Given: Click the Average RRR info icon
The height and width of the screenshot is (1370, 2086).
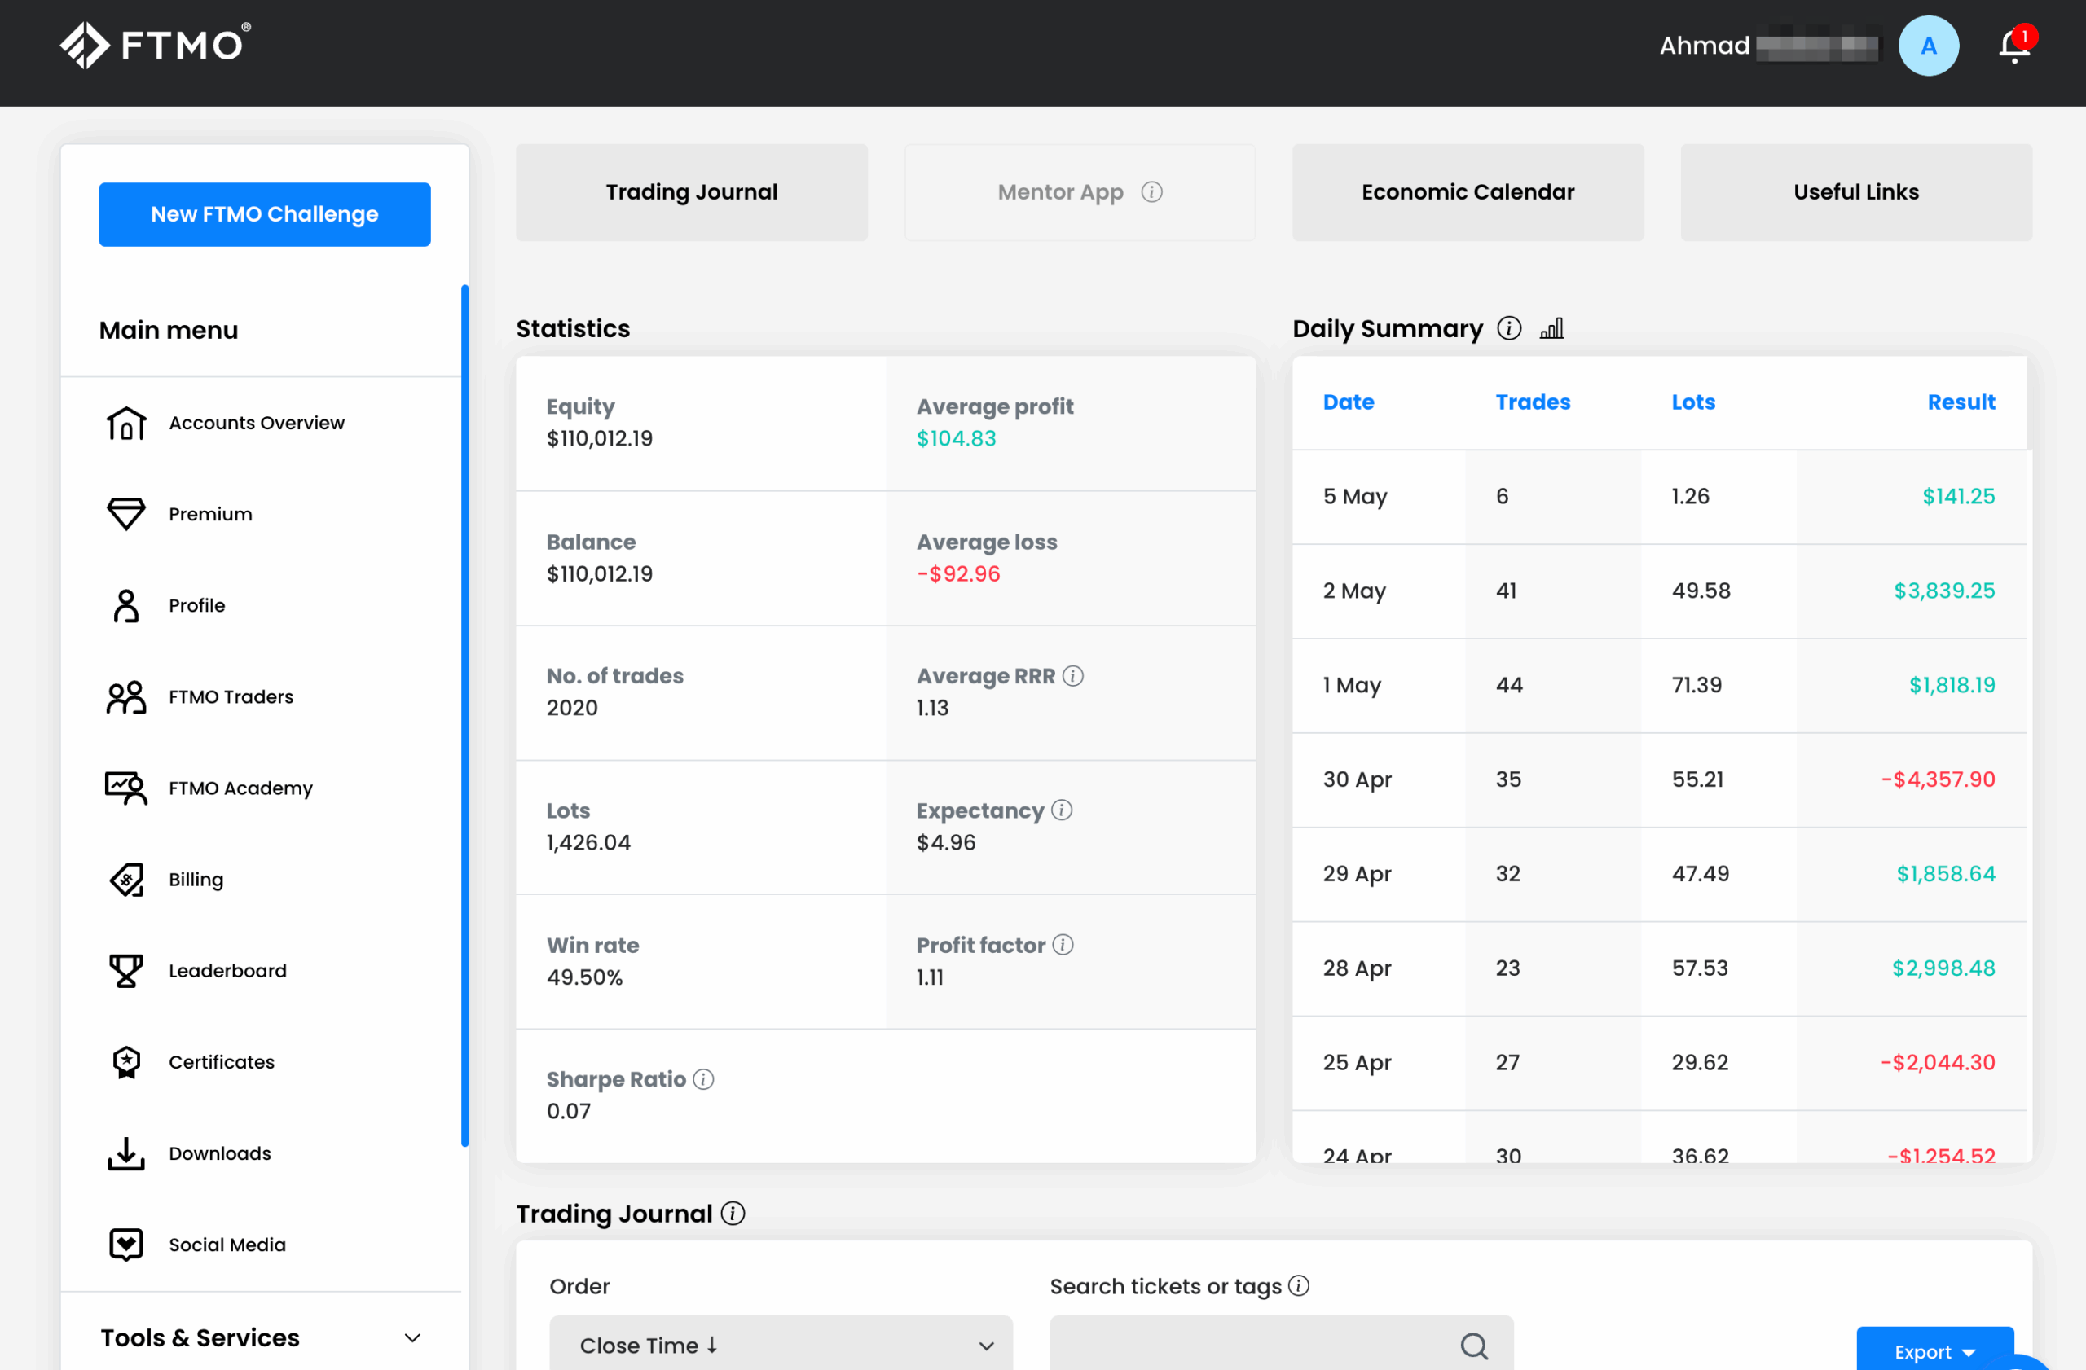Looking at the screenshot, I should [1073, 676].
